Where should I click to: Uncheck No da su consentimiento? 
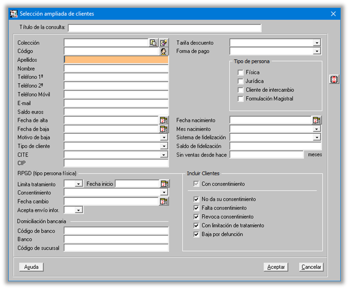(x=196, y=199)
